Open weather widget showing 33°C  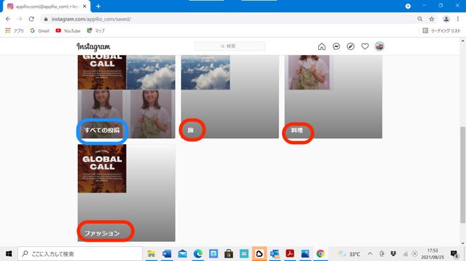click(349, 254)
